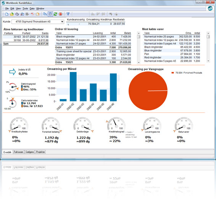
Task: Click the 2002-06 bar in monthly chart
Action: (113, 87)
